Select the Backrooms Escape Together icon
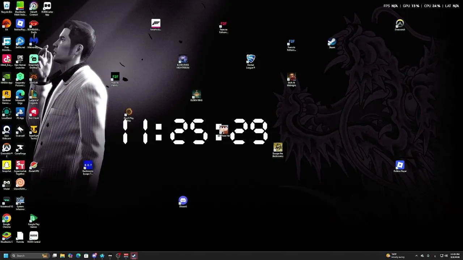 [88, 168]
